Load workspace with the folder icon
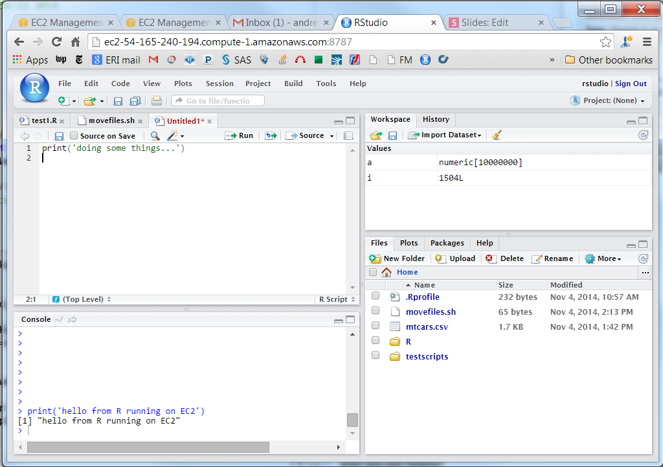 tap(376, 135)
